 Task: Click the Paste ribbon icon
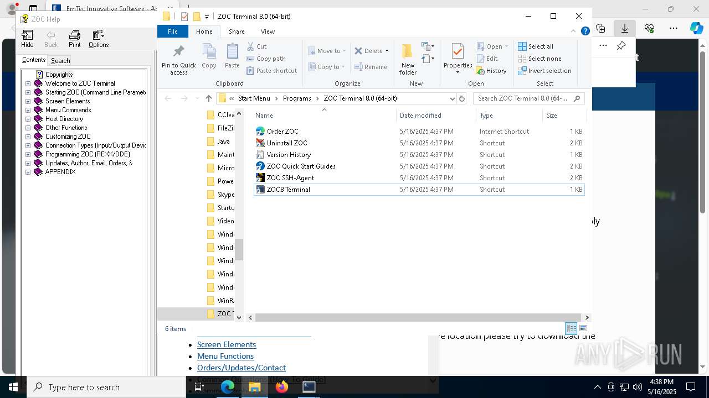(x=232, y=56)
